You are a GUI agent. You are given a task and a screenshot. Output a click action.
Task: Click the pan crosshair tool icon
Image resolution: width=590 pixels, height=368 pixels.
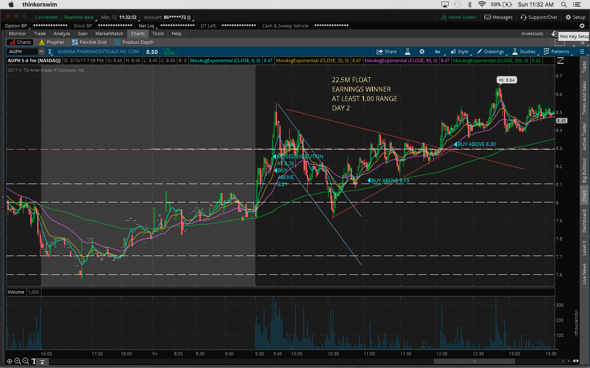[x=9, y=361]
